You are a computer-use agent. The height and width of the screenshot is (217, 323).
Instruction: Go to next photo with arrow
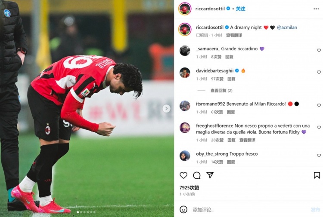click(x=166, y=108)
